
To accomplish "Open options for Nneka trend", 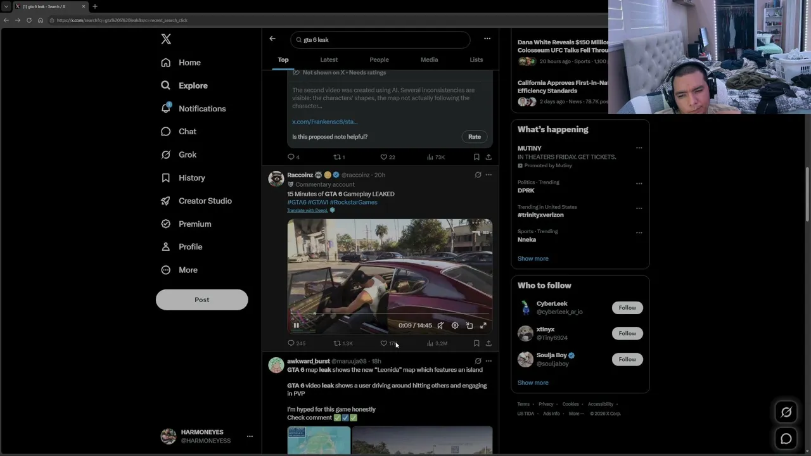I will click(639, 232).
